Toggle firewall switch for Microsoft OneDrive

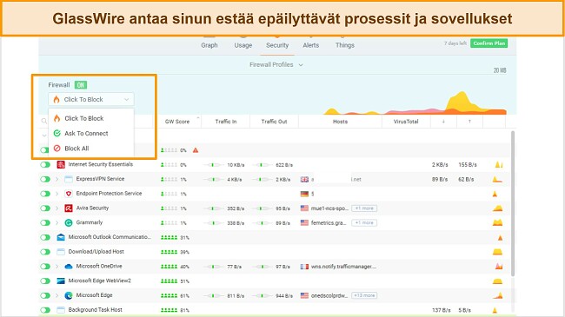[45, 267]
